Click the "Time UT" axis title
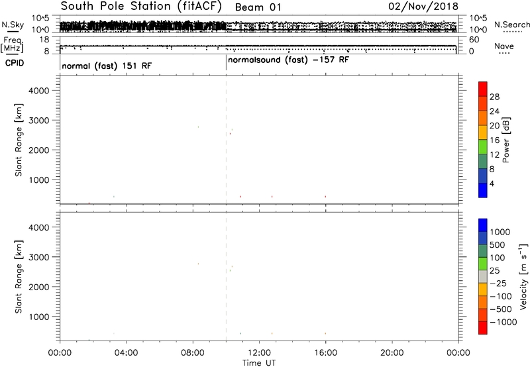 click(259, 363)
